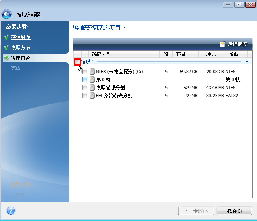Open the help question mark icon

11,211
